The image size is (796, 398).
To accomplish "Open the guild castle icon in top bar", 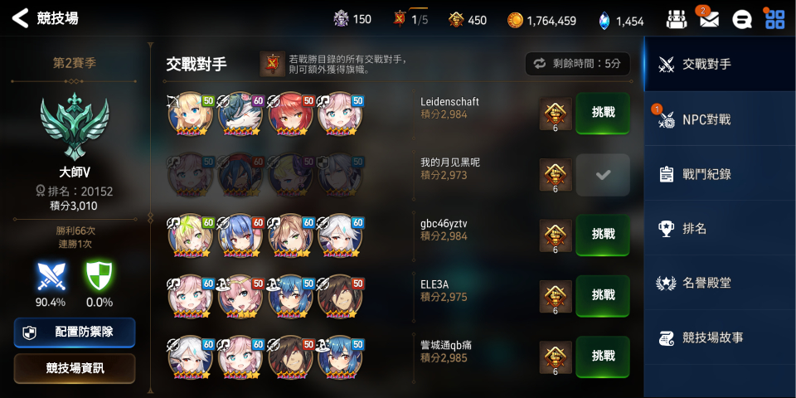I will (677, 20).
